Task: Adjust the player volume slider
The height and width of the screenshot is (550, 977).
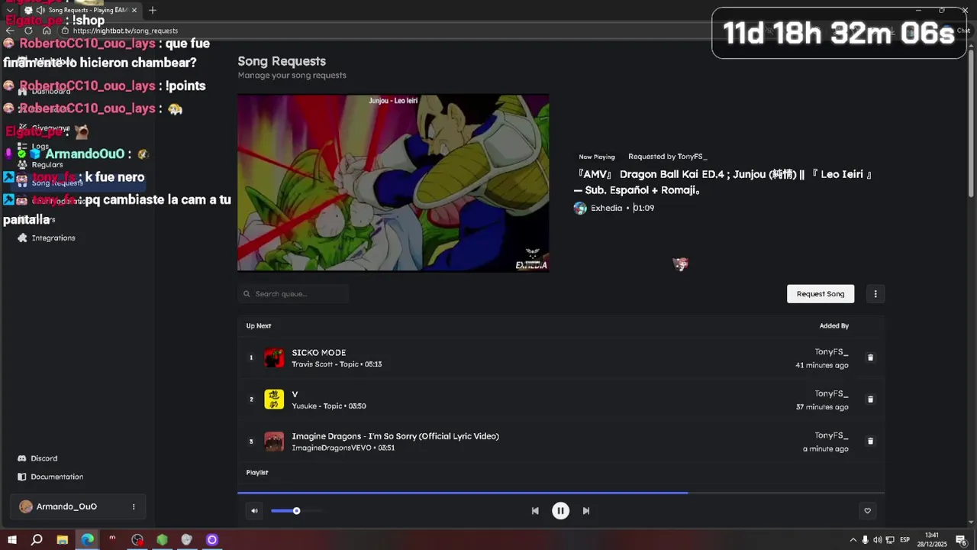Action: pos(296,511)
